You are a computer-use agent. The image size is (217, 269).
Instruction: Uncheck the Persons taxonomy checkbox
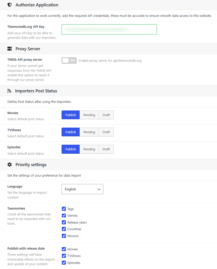coord(64,236)
